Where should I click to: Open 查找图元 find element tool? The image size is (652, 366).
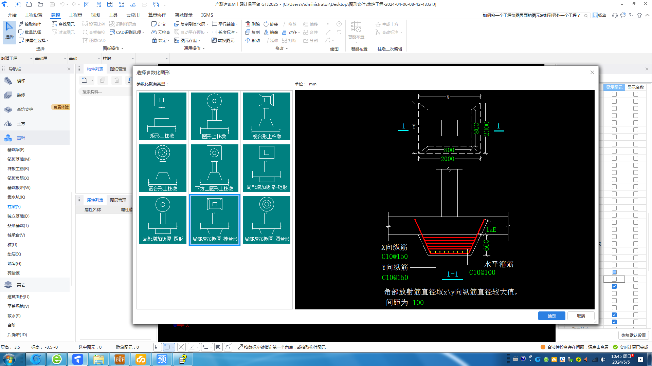[x=64, y=24]
